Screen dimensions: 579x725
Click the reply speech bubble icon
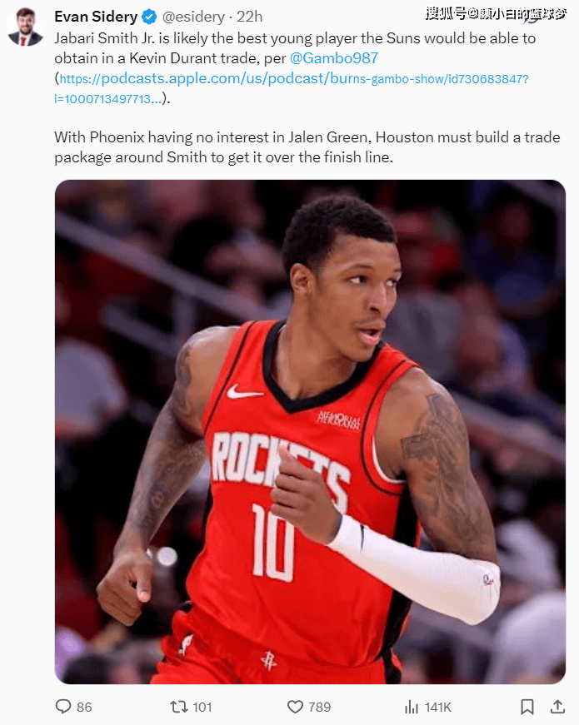63,707
